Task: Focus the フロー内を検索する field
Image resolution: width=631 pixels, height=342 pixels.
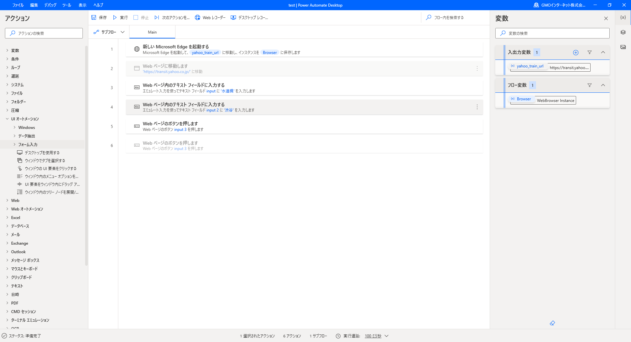Action: [455, 17]
